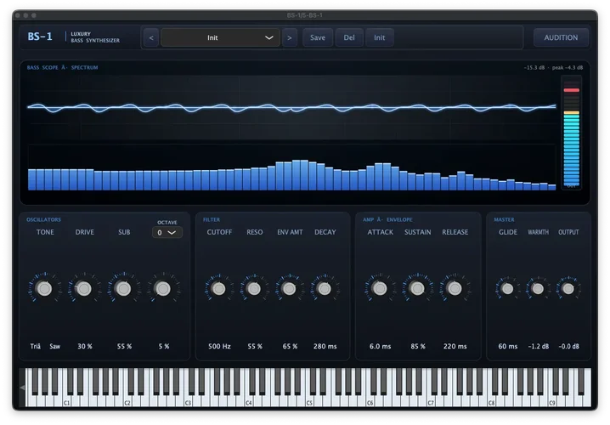Click the BASS SCOPE · SPECTRUM heading

coord(62,67)
